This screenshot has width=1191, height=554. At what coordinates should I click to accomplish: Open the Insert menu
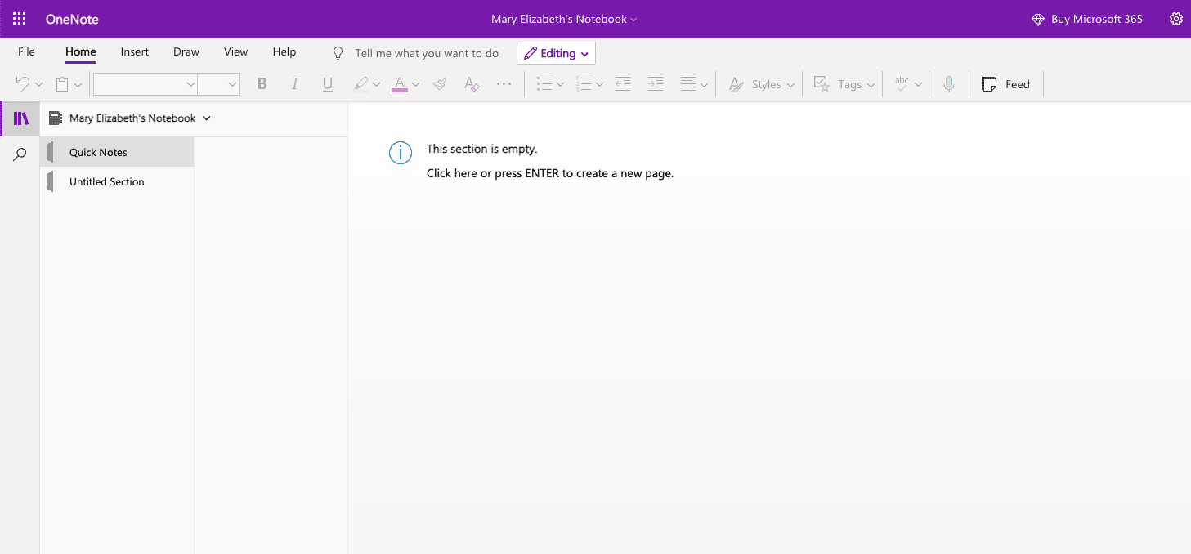tap(134, 51)
